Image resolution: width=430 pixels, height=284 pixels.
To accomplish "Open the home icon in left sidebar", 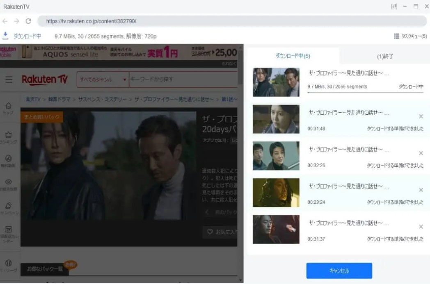I will point(8,106).
